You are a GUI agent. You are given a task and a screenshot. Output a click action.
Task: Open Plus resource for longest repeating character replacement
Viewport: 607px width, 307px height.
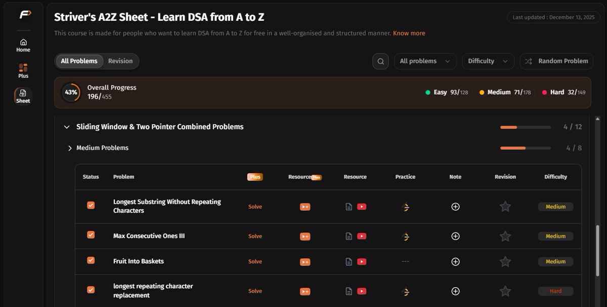pos(305,291)
